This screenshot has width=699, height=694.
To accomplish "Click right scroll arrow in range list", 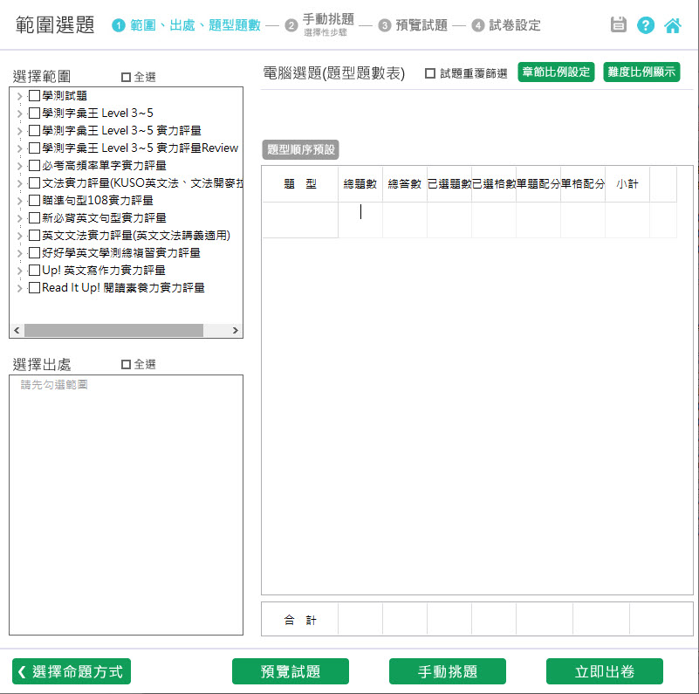I will 235,331.
